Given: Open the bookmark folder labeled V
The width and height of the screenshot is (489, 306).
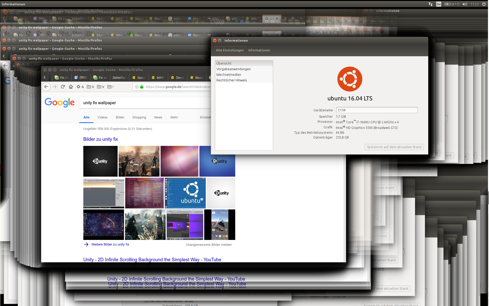Looking at the screenshot, I should (101, 87).
